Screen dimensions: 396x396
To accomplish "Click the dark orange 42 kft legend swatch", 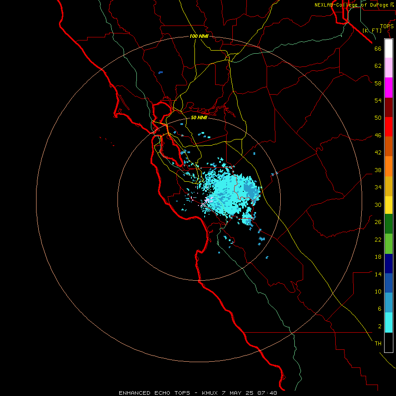I will [389, 146].
